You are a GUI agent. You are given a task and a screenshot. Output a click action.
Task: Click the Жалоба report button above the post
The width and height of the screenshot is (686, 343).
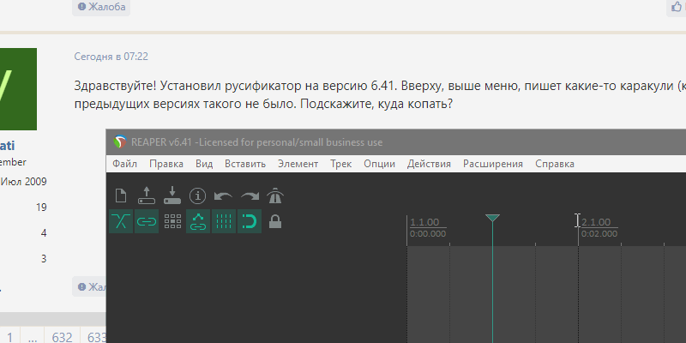(x=101, y=7)
